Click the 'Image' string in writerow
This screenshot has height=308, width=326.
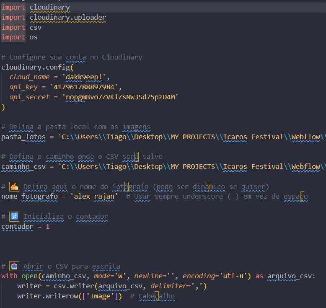(100, 296)
